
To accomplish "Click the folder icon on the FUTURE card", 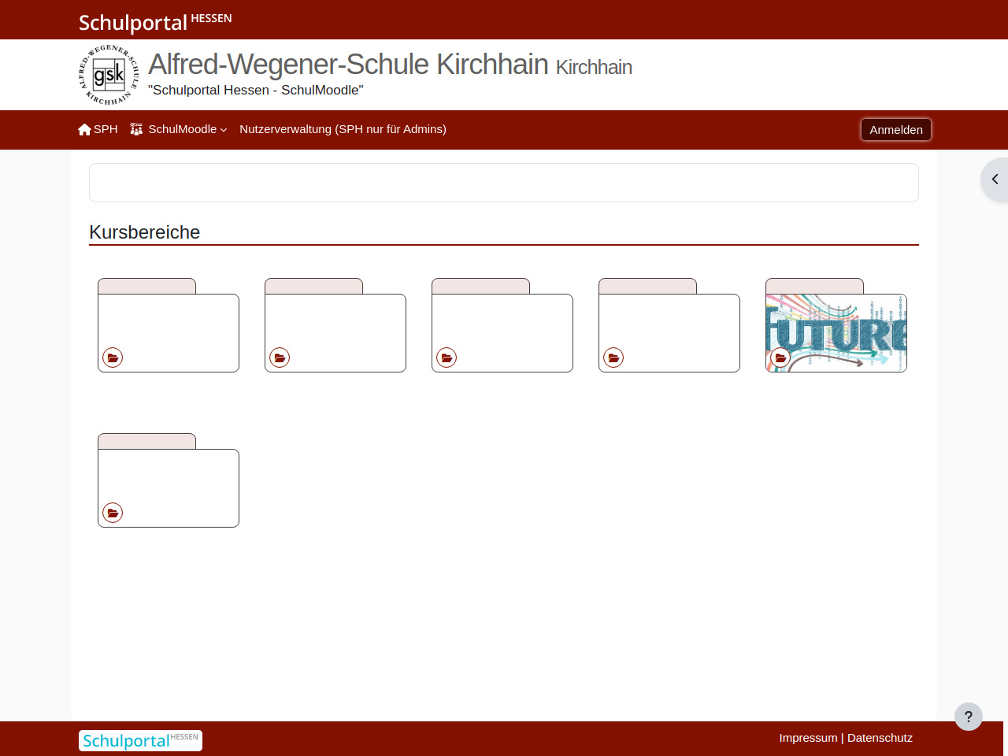I will tap(780, 358).
